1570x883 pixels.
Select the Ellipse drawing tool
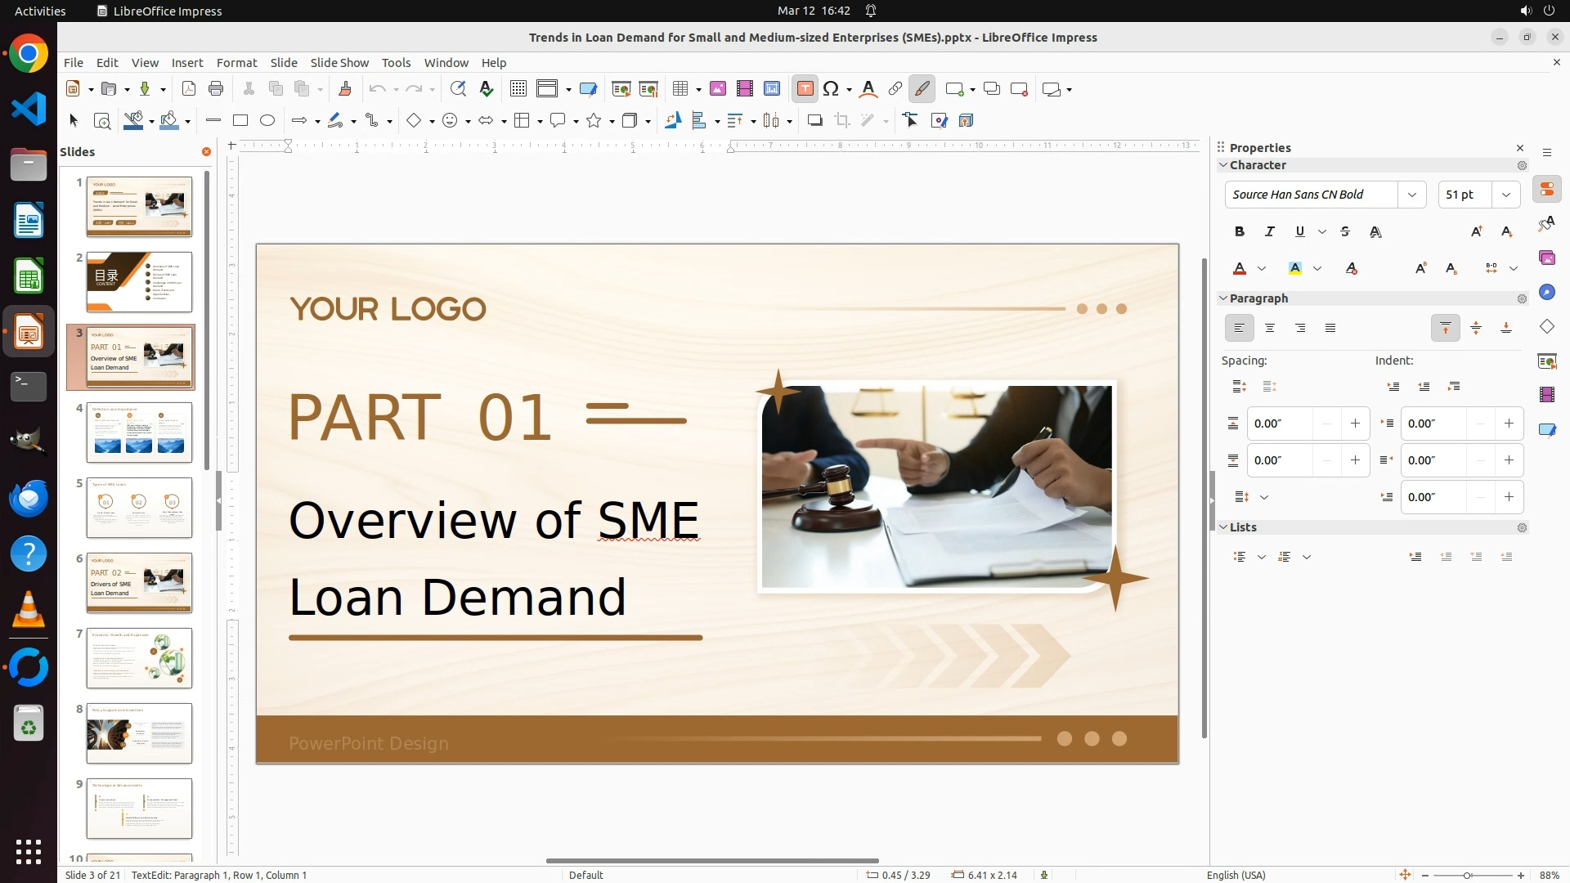(x=267, y=121)
